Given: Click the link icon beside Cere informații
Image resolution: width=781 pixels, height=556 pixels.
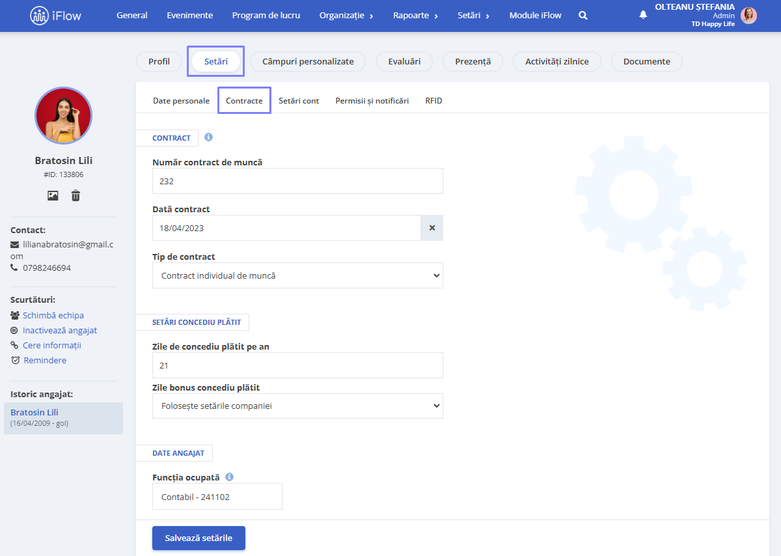Looking at the screenshot, I should (x=15, y=345).
